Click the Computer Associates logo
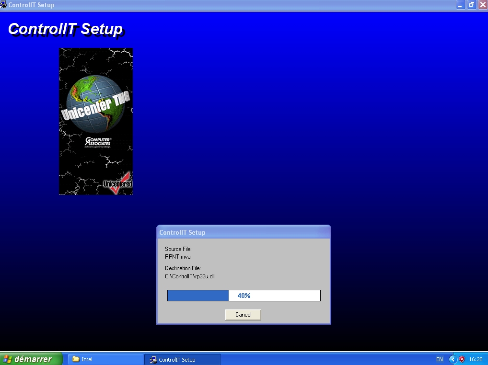488x365 pixels. point(97,142)
